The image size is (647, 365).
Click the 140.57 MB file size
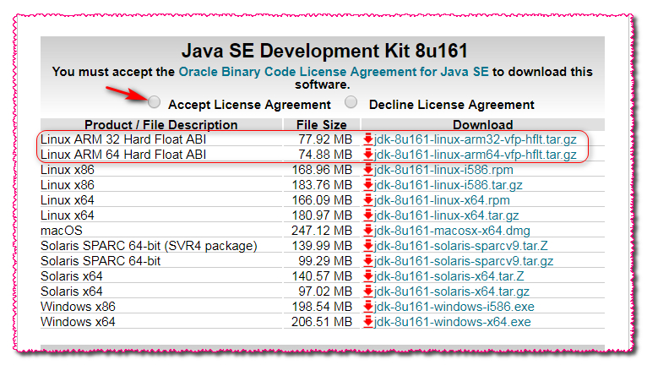[x=322, y=276]
